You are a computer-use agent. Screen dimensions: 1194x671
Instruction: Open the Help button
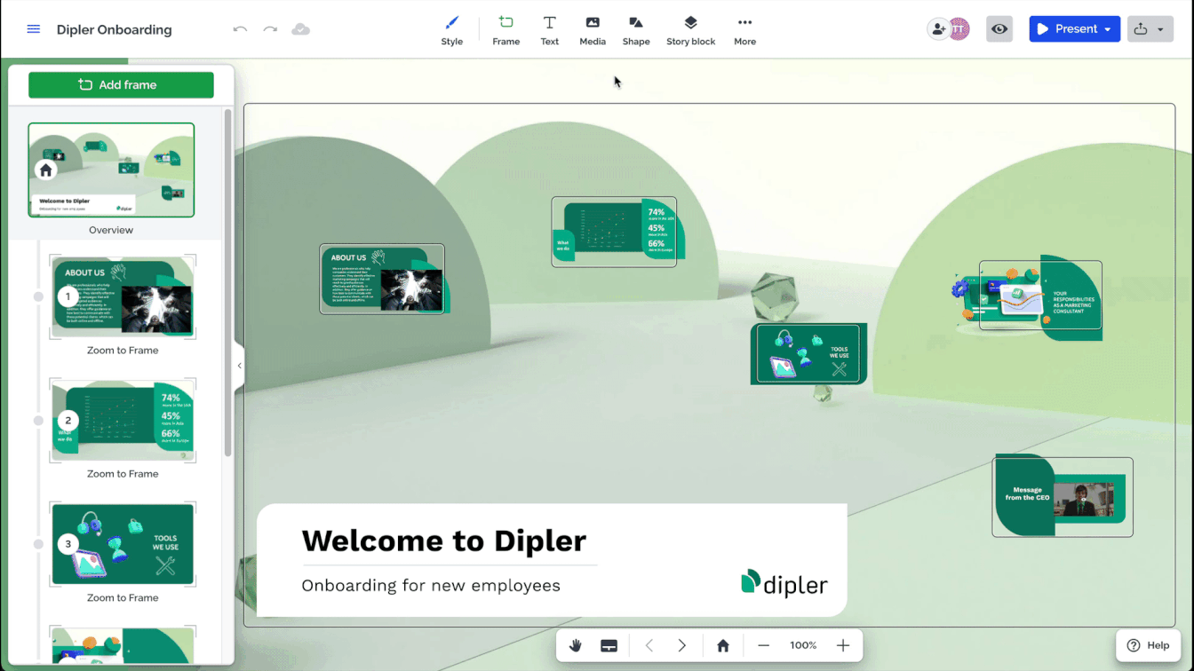(x=1148, y=645)
